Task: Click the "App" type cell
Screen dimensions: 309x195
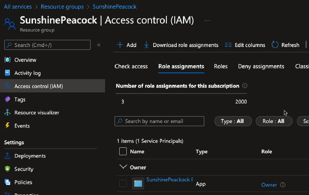Action: coord(201,184)
